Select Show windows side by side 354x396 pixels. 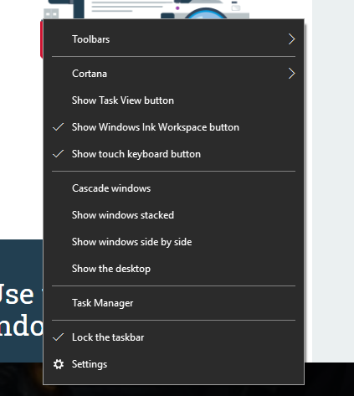173,242
